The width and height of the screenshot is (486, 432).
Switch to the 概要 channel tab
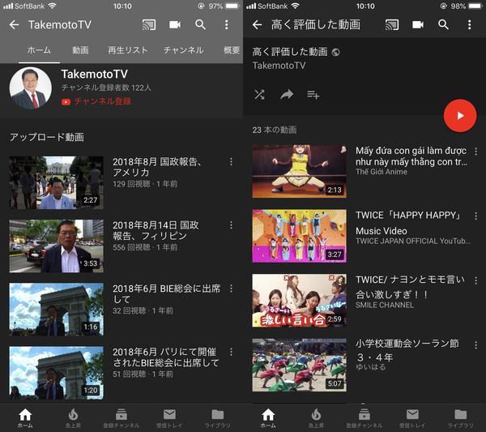tap(232, 50)
